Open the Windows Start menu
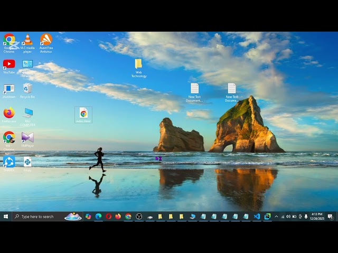The width and height of the screenshot is (338, 253). (x=6, y=217)
